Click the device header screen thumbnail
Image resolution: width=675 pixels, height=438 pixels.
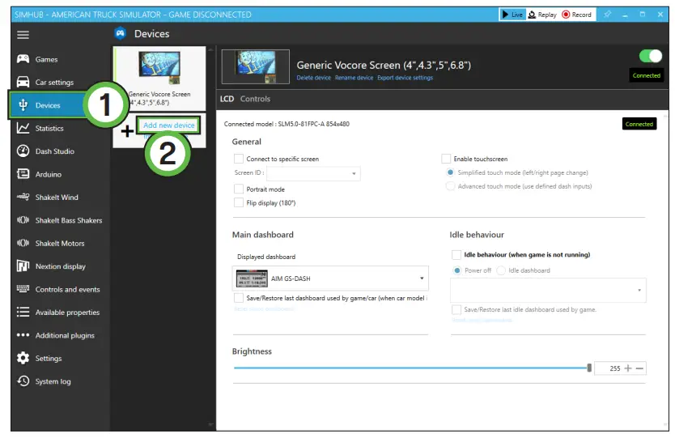pyautogui.click(x=255, y=66)
